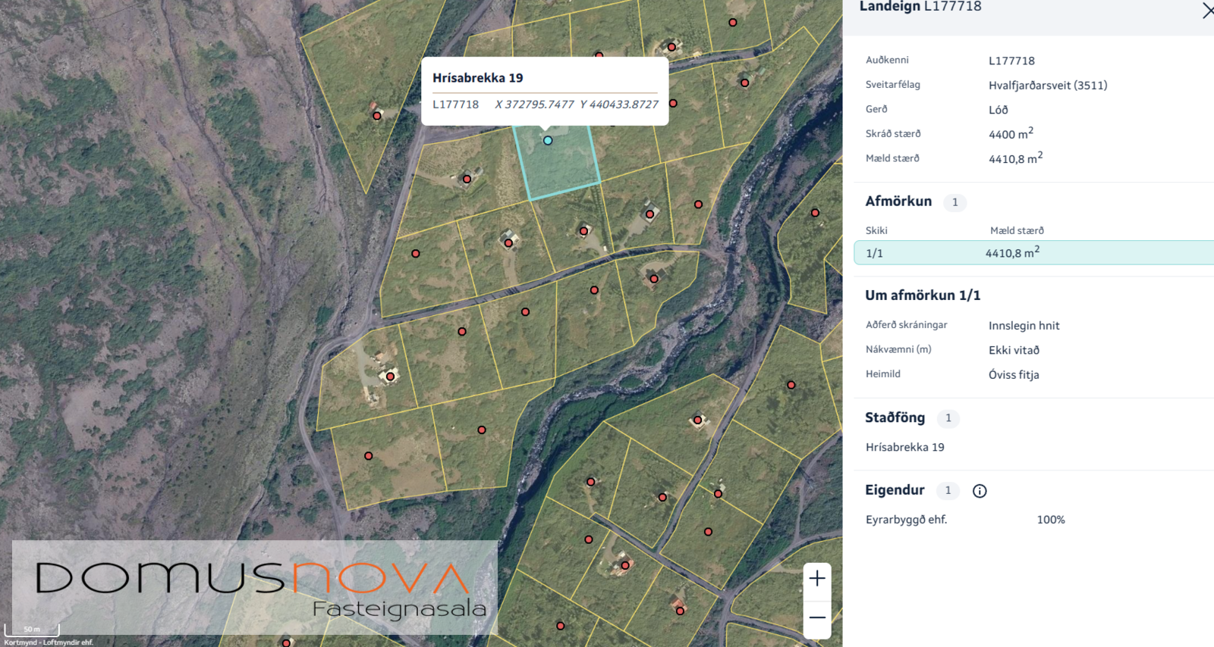The width and height of the screenshot is (1214, 647).
Task: Open the Hrísabrekka 19 address under Staðföng
Action: 904,447
